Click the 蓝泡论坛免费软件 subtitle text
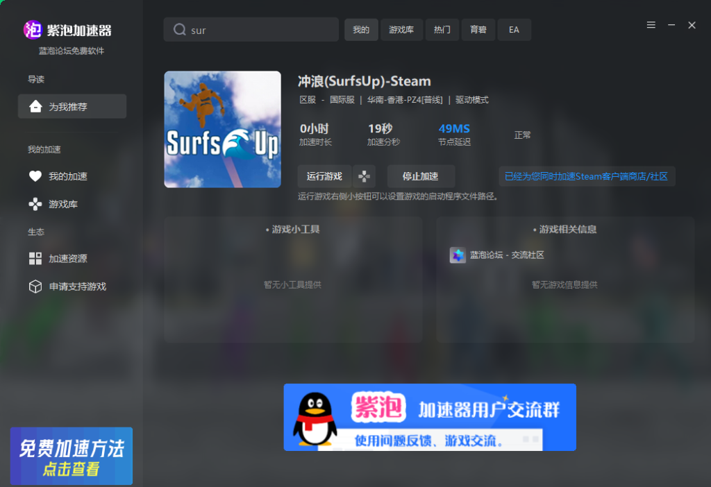Viewport: 711px width, 487px height. (72, 51)
